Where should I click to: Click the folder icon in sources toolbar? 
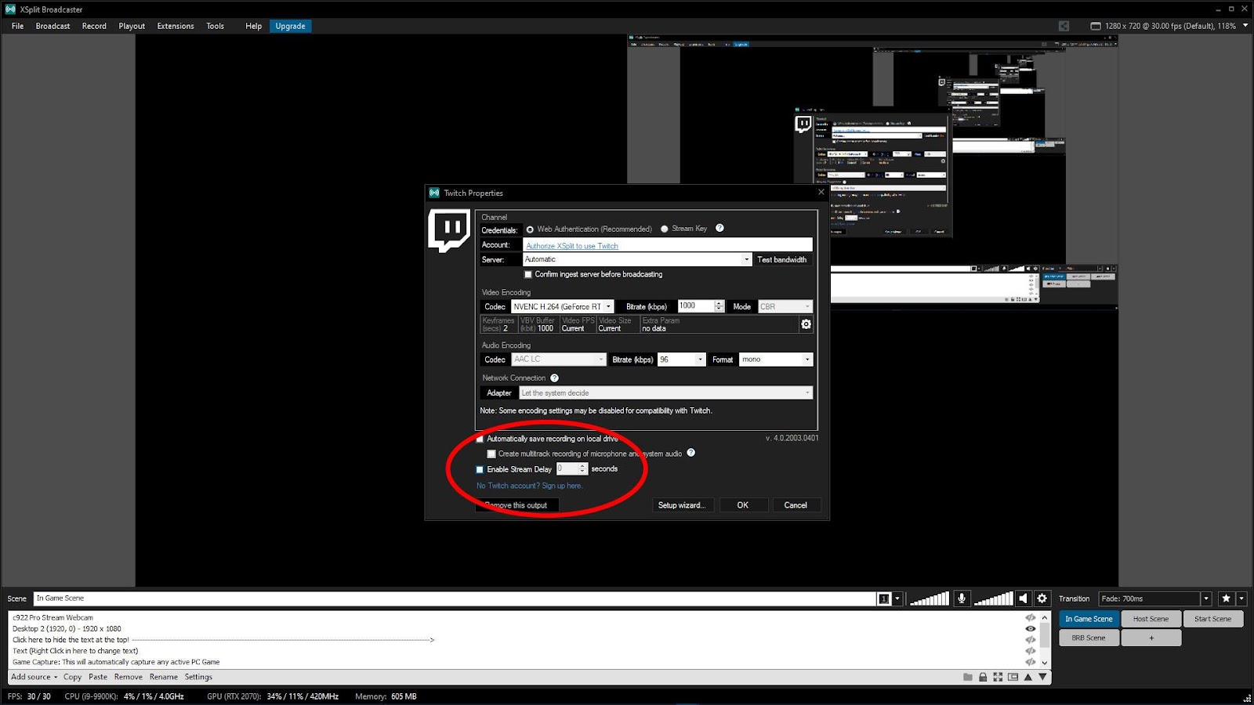[968, 677]
